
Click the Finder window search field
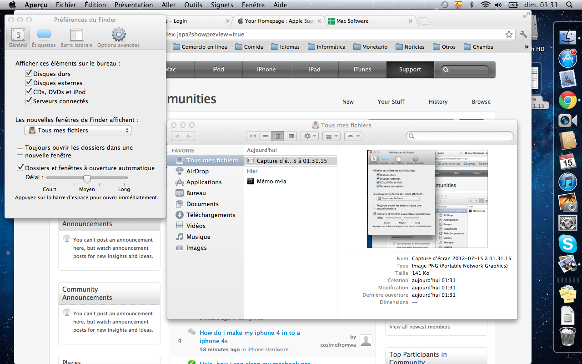pyautogui.click(x=460, y=136)
